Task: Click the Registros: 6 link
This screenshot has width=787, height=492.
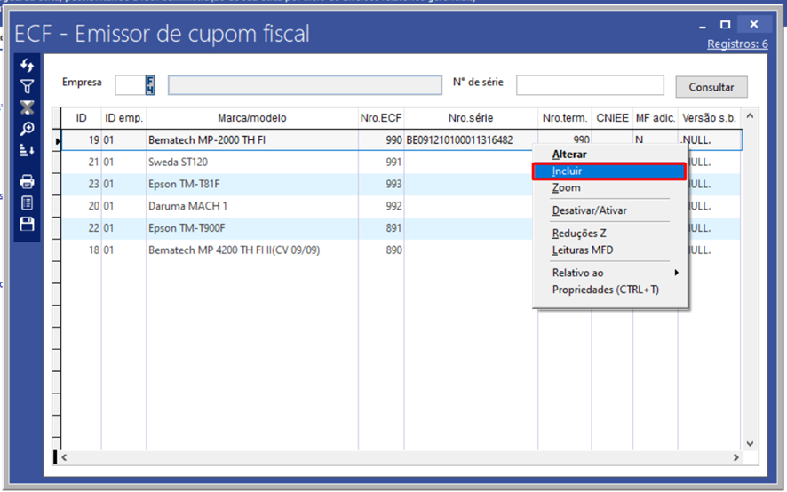Action: click(x=737, y=44)
